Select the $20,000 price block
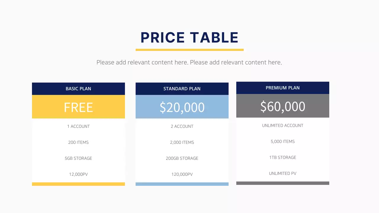This screenshot has width=379, height=213. point(182,107)
